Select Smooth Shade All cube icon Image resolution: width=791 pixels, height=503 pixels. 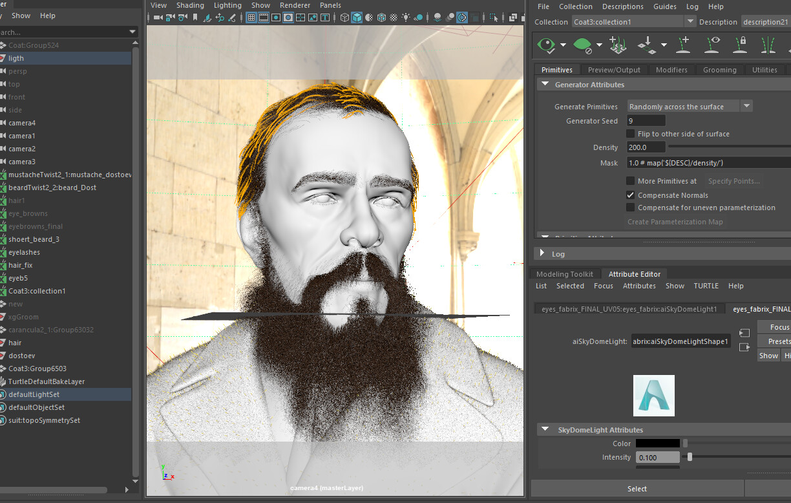(357, 17)
